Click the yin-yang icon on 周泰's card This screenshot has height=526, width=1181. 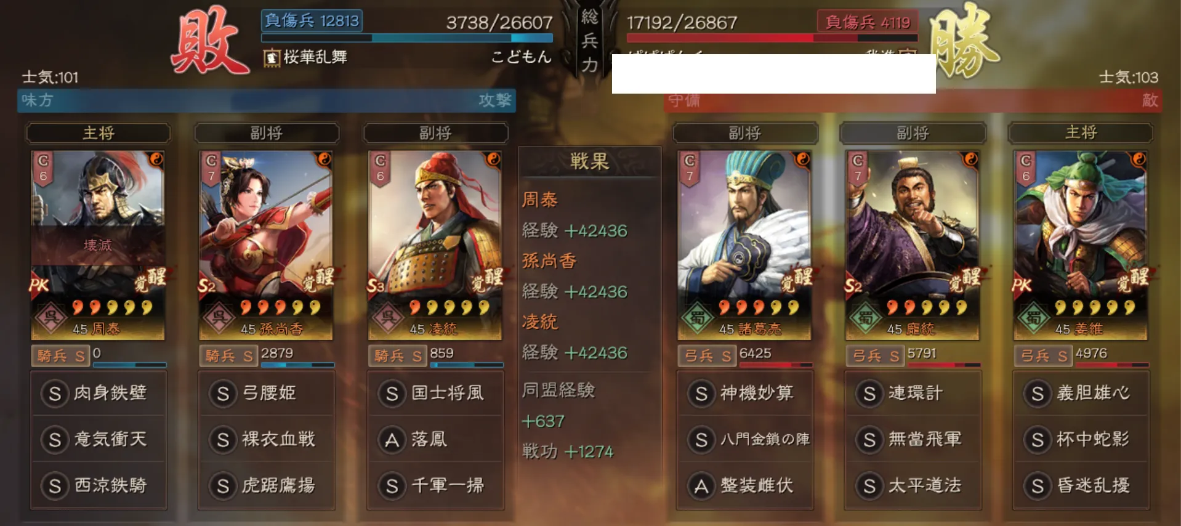click(x=156, y=160)
